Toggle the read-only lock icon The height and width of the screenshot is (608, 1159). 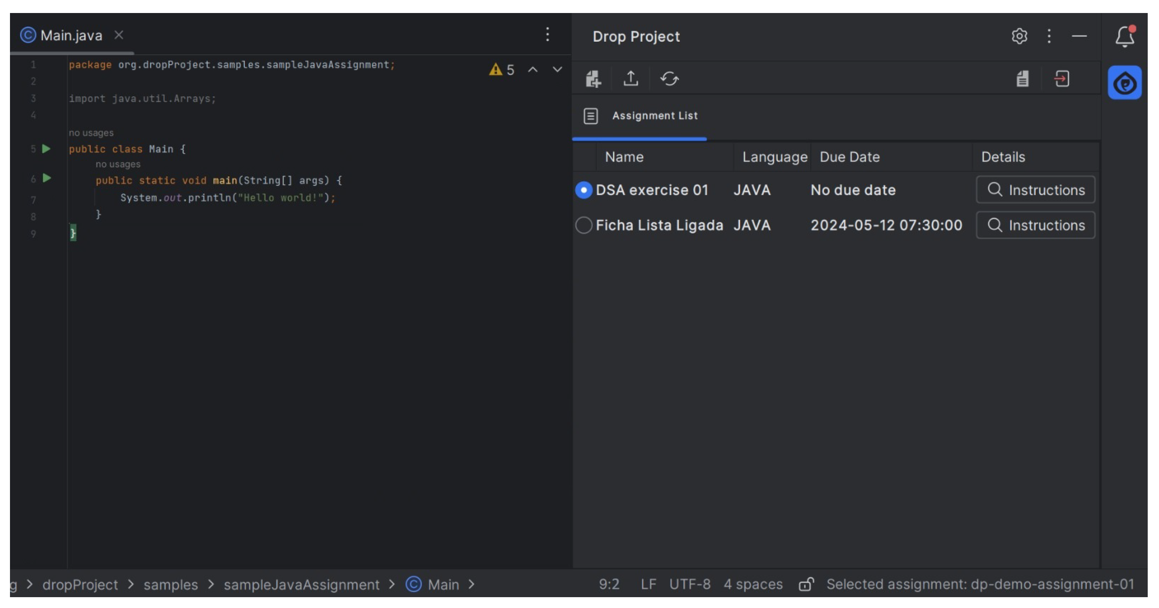(x=806, y=584)
